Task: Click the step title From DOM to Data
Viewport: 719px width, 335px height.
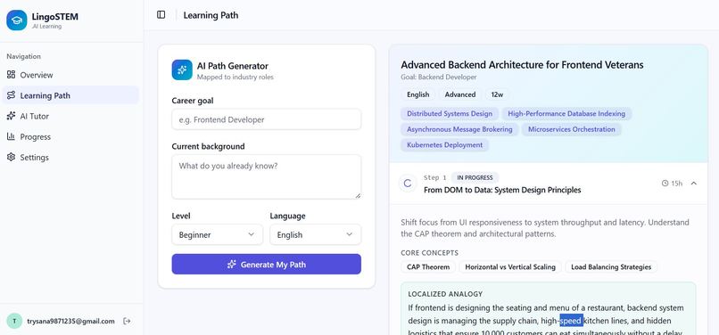Action: [502, 190]
